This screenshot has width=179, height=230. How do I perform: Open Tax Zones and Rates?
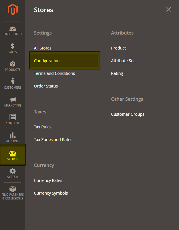coord(53,140)
